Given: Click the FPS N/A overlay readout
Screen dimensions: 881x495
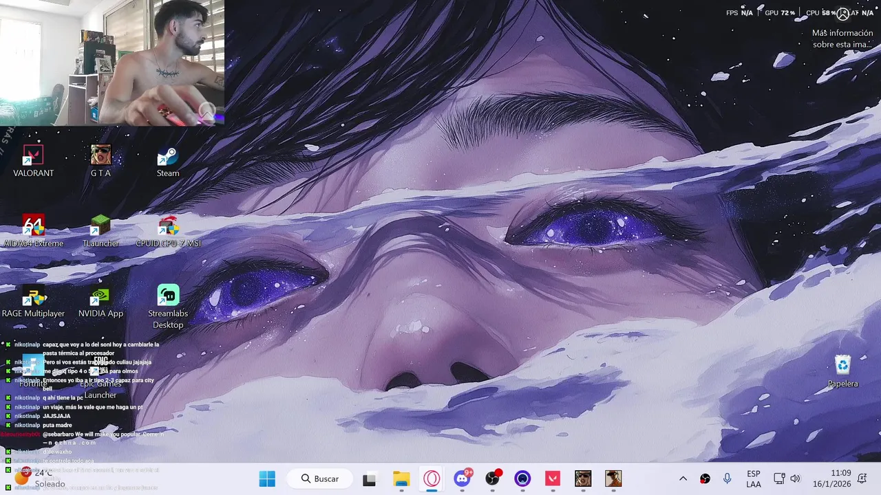Looking at the screenshot, I should 739,13.
